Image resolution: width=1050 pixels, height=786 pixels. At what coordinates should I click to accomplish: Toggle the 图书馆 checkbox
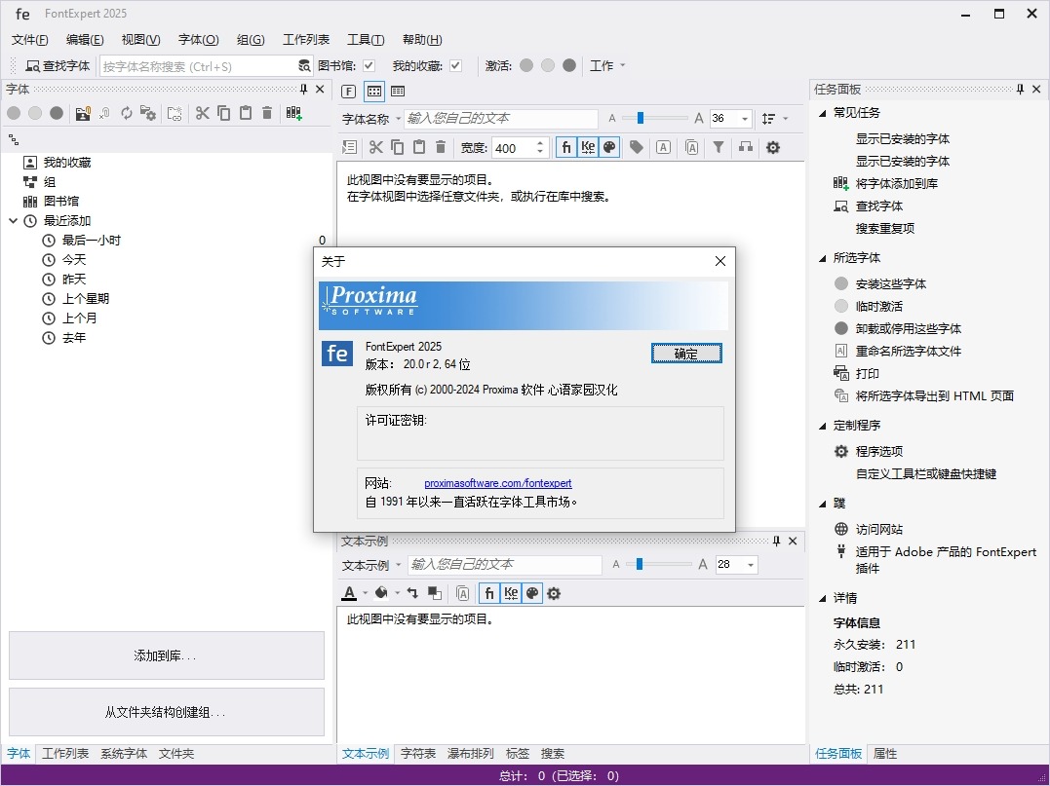pos(369,65)
